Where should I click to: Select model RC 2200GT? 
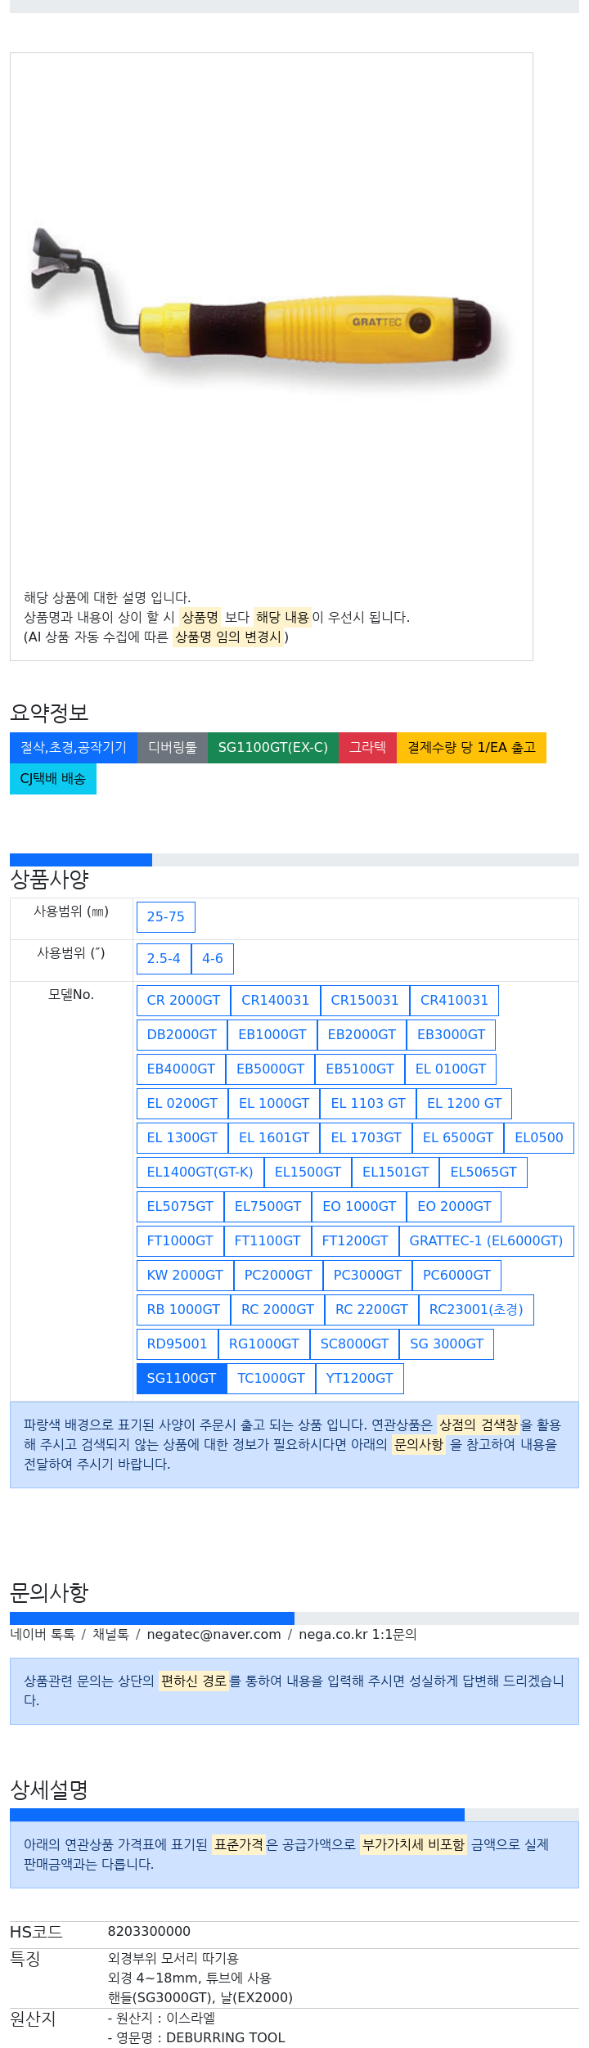pyautogui.click(x=371, y=1310)
